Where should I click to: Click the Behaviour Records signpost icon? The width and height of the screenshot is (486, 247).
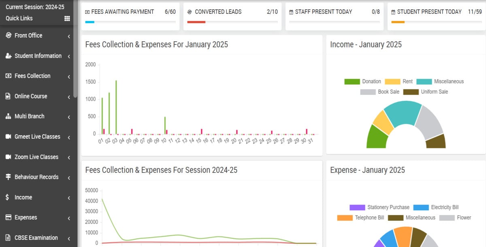click(8, 177)
